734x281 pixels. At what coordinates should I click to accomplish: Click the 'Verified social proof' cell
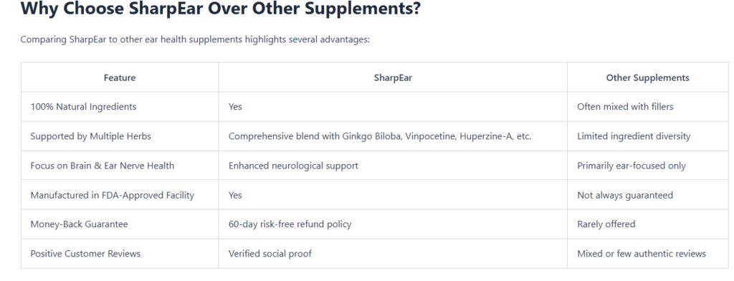point(393,254)
